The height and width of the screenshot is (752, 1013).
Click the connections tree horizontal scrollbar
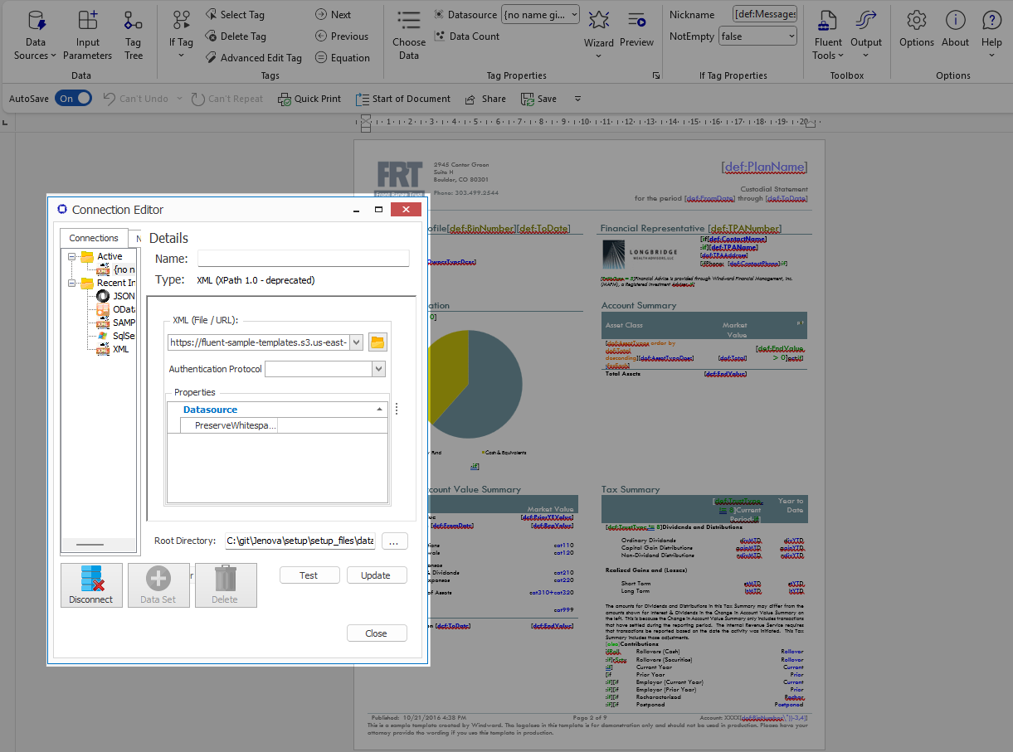click(x=90, y=545)
